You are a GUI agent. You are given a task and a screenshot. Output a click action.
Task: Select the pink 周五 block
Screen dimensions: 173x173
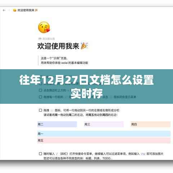click(104, 141)
